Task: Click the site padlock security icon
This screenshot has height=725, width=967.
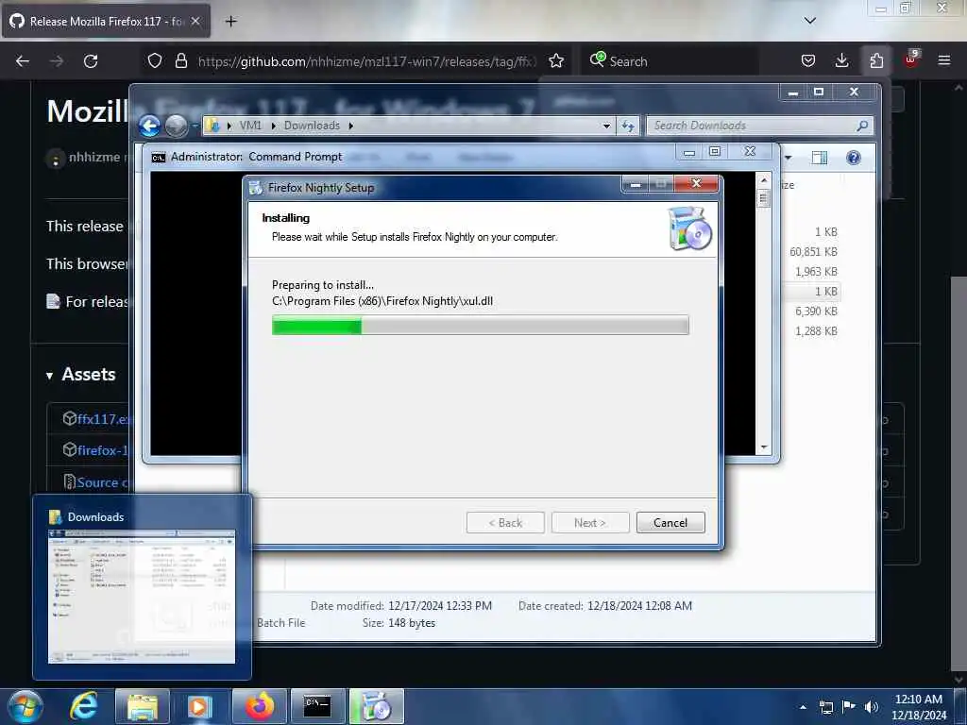Action: 180,61
